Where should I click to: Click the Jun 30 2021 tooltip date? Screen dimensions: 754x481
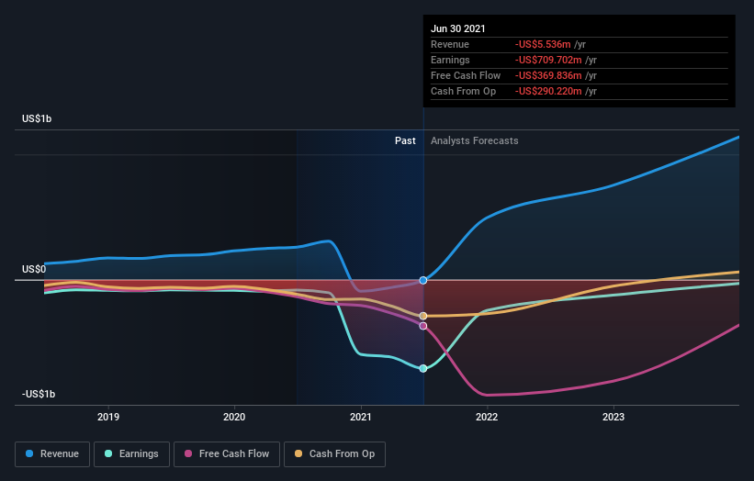tap(457, 28)
